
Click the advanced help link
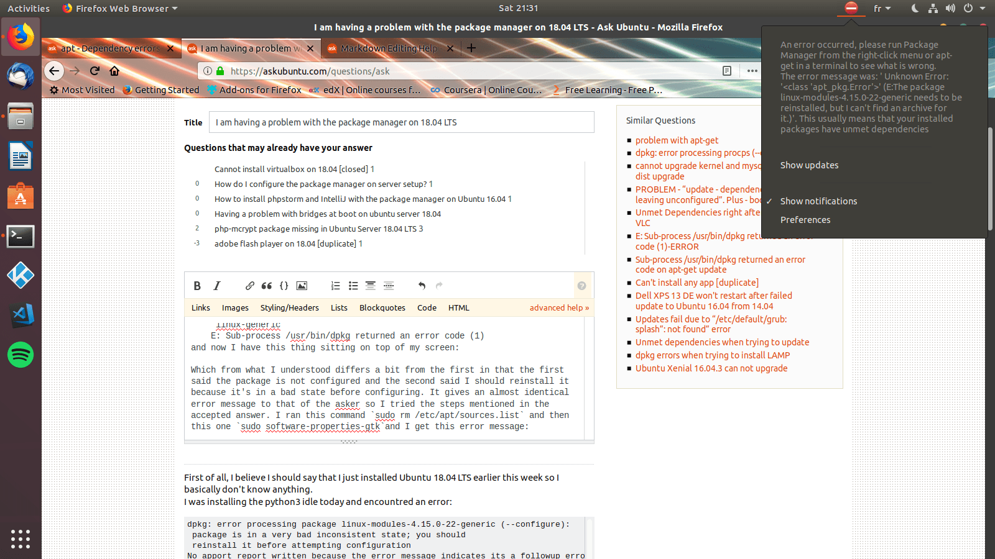(558, 308)
